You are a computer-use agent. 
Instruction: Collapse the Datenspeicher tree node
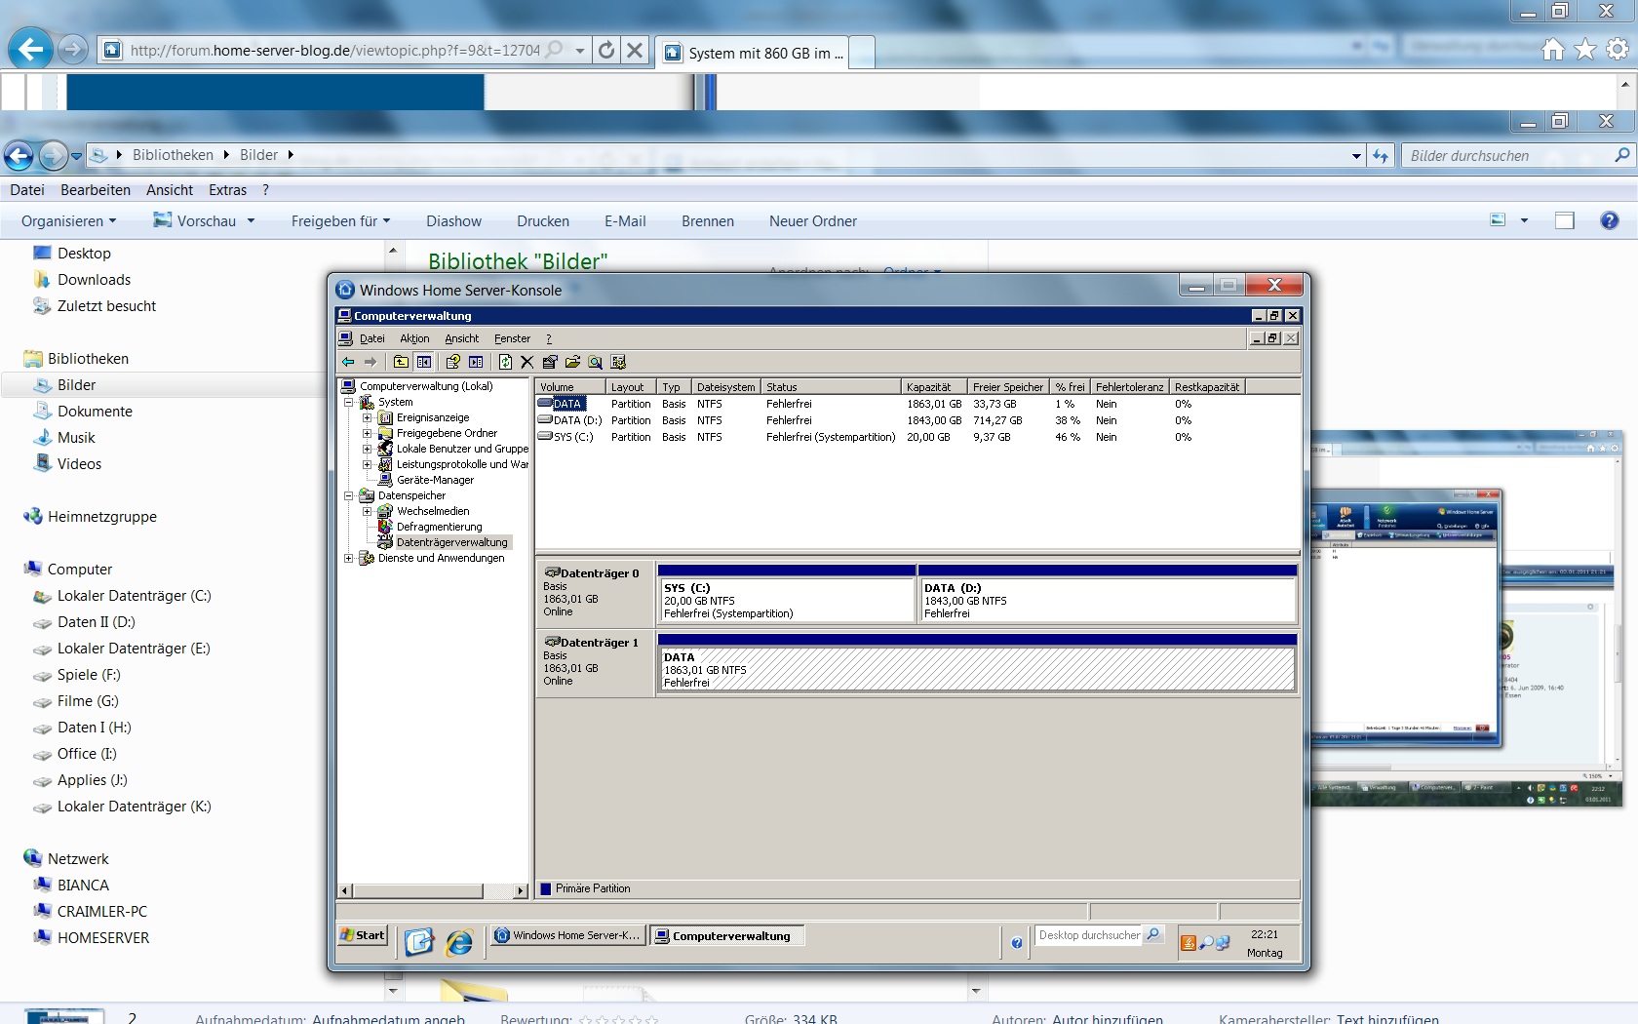point(348,495)
